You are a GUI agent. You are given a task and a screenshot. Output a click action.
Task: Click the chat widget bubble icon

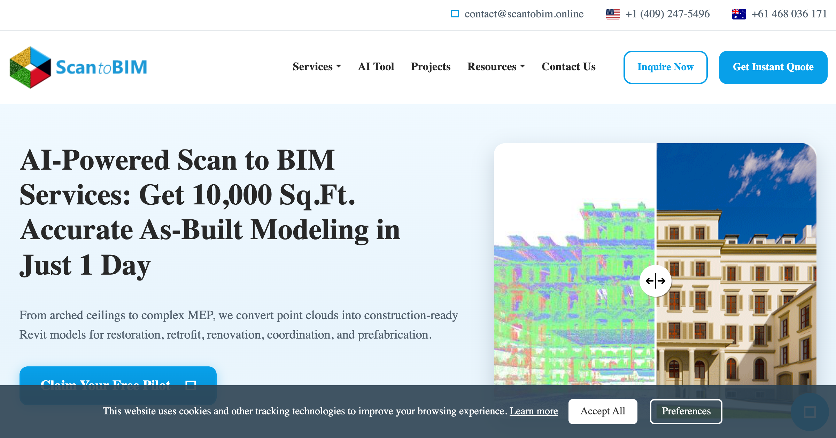(810, 412)
